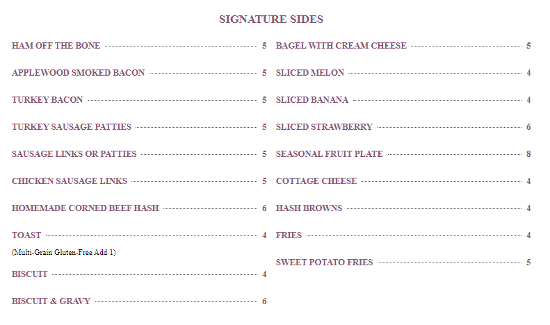Click Bagel With Cream Cheese
Viewport: 550px width, 325px height.
pyautogui.click(x=341, y=46)
